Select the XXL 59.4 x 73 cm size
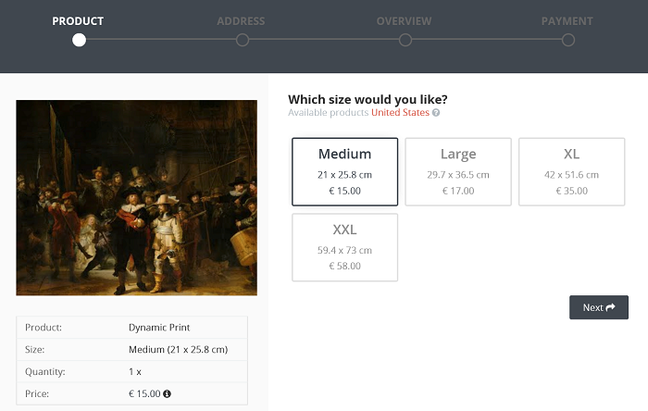Image resolution: width=648 pixels, height=411 pixels. (x=344, y=247)
